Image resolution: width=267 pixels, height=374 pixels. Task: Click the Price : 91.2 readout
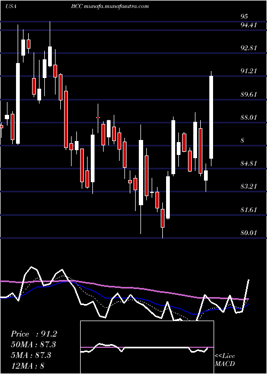point(34,334)
